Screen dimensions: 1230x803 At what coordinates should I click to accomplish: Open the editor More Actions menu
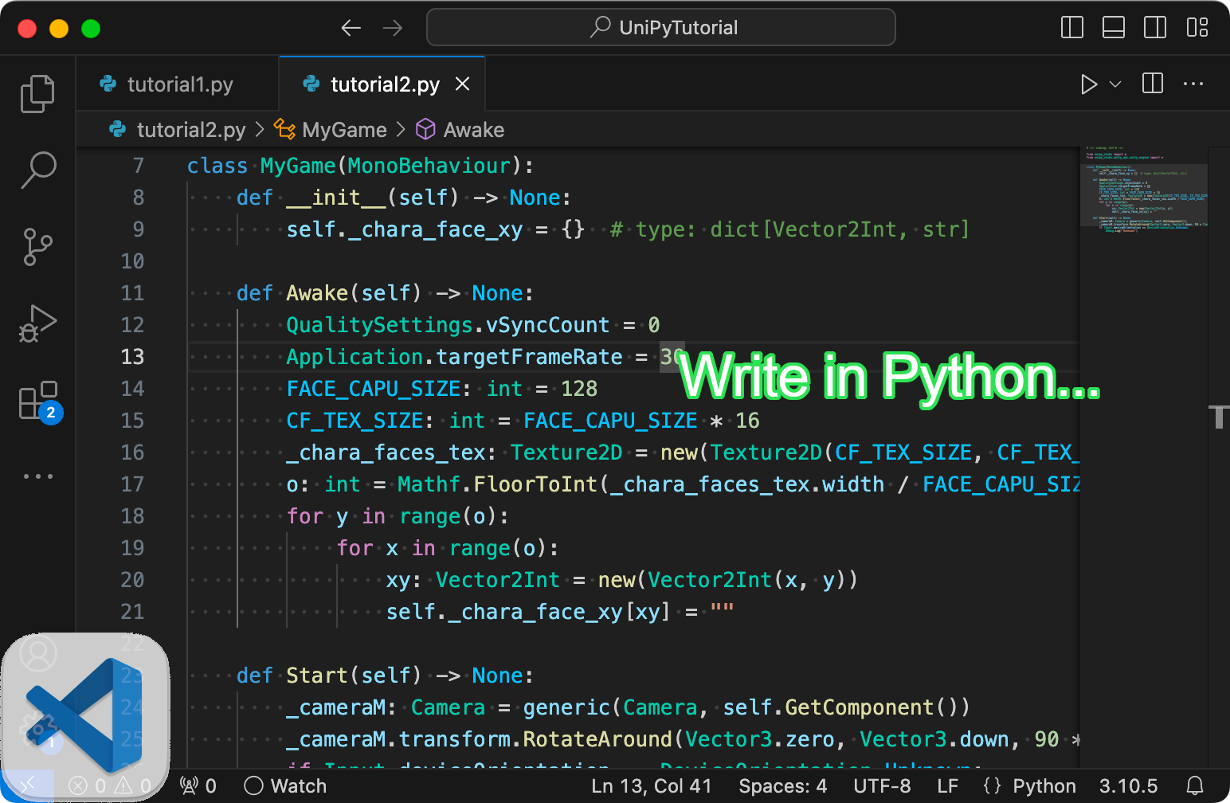tap(1193, 84)
